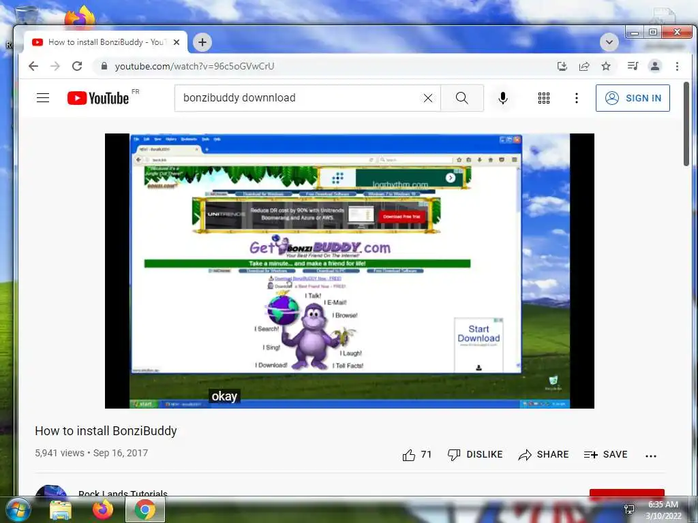Go back to the previous page
This screenshot has width=698, height=523.
(33, 66)
